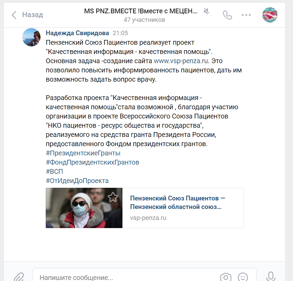293x281 pixels.
Task: Start a call with phone icon
Action: pyautogui.click(x=228, y=15)
